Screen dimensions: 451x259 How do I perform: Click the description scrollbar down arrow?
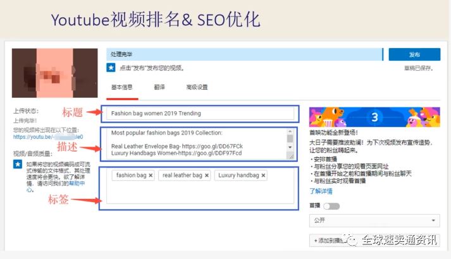point(290,147)
